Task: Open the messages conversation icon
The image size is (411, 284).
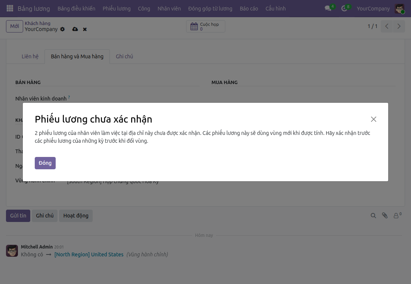Action: (328, 8)
